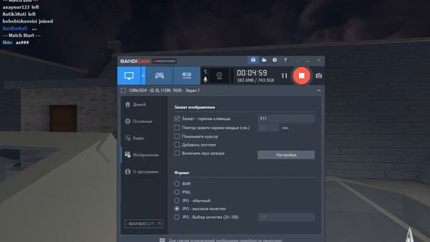Viewport: 430px width, 242px height.
Task: Enable Повтор захвата экрана каждые checkbox
Action: point(177,128)
